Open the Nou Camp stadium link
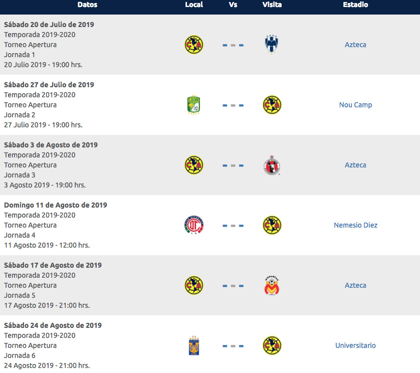The width and height of the screenshot is (420, 373). click(x=355, y=105)
